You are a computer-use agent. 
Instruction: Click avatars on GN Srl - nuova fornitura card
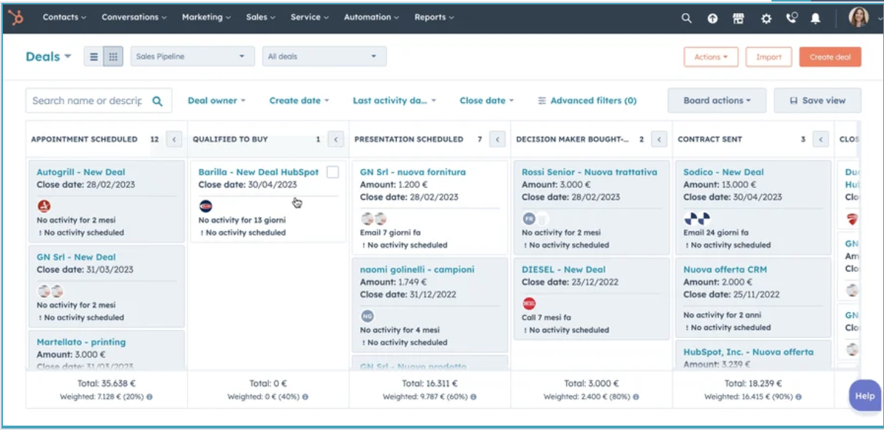point(373,219)
